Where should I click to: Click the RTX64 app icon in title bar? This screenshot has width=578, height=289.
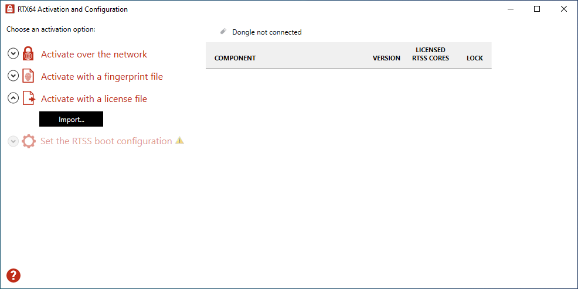click(10, 9)
